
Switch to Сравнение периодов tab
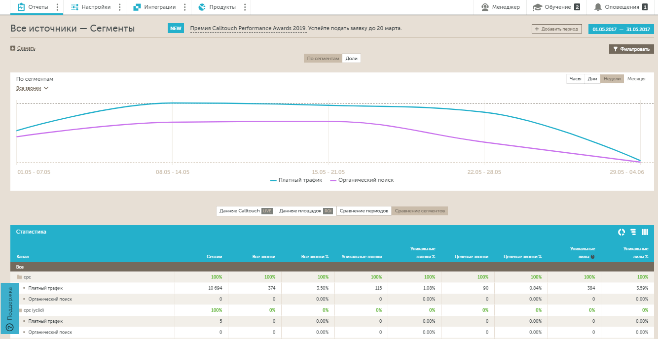point(364,211)
